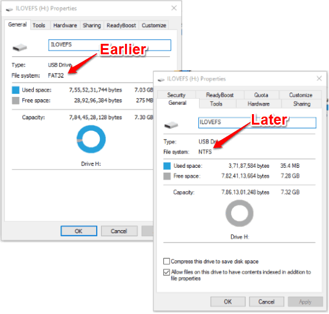
Task: Click the FAT32 file system value
Action: pyautogui.click(x=56, y=75)
